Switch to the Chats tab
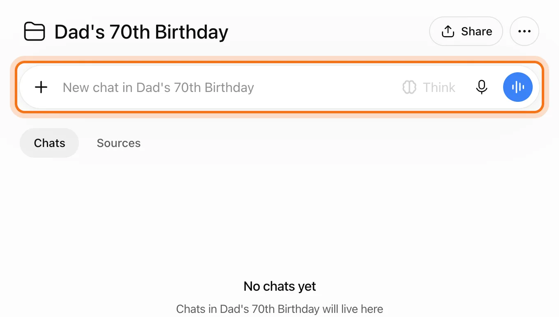Screen dimensions: 559x317 (49, 143)
